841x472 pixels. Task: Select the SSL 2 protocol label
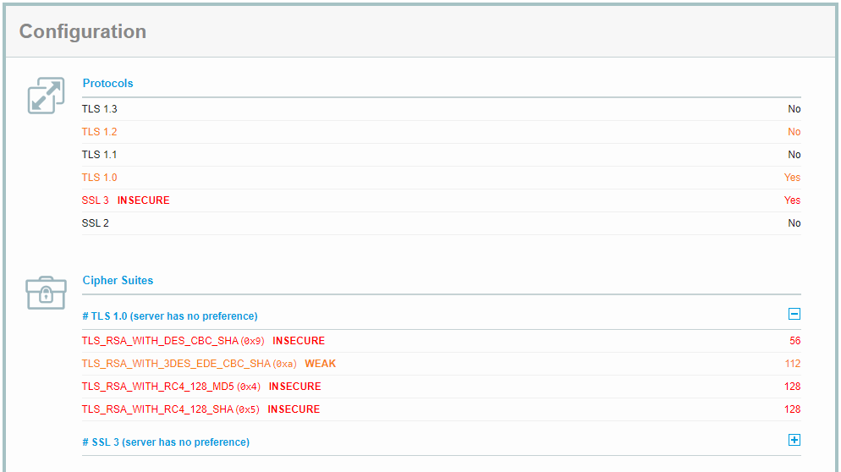[95, 223]
